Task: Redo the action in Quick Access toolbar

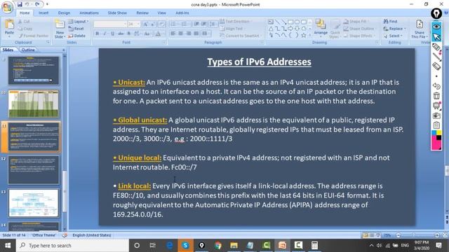Action: tap(37, 4)
